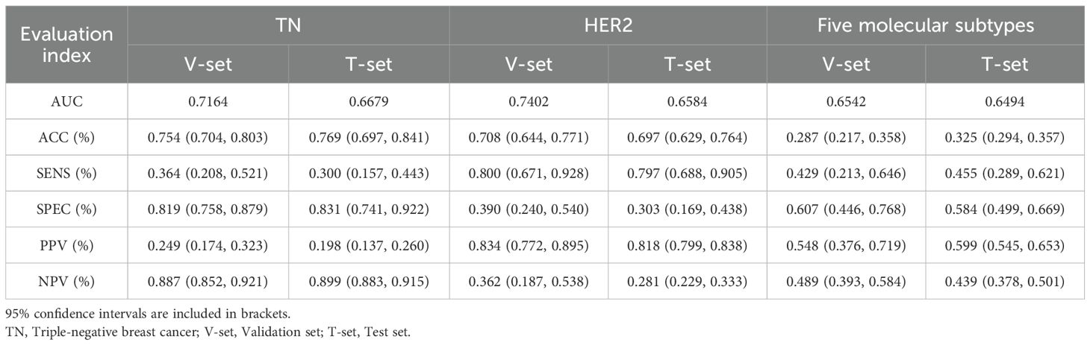
Task: Select the AUC value 0.7402 cell
Action: click(x=528, y=101)
